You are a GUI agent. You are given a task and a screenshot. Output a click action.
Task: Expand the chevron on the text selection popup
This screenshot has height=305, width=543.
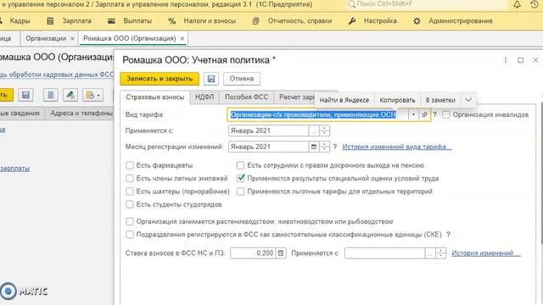pyautogui.click(x=468, y=100)
